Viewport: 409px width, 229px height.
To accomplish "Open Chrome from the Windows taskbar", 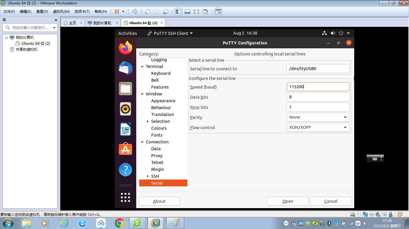I will coord(119,223).
